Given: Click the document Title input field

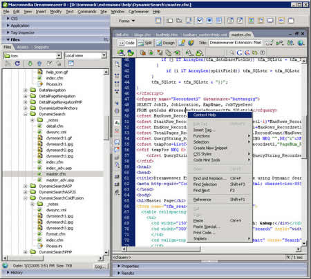Looking at the screenshot, I should coord(235,43).
